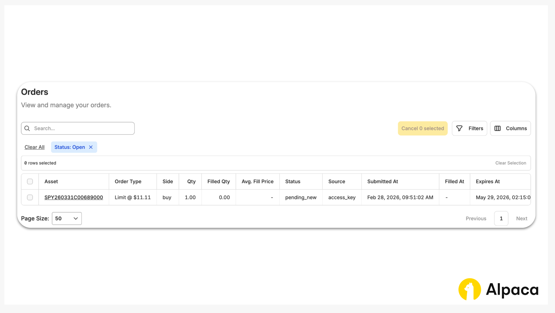The image size is (555, 313).
Task: Check the SPY260331C00689000 row checkbox
Action: pos(30,197)
